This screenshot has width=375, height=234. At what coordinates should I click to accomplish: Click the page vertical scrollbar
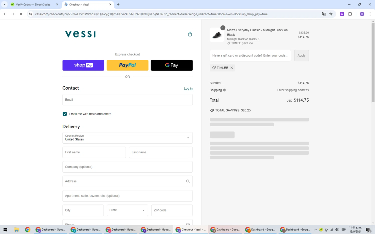click(373, 62)
